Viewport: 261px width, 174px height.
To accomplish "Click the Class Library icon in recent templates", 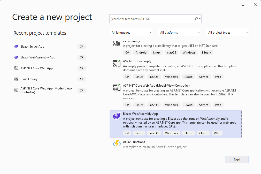I will click(x=16, y=79).
